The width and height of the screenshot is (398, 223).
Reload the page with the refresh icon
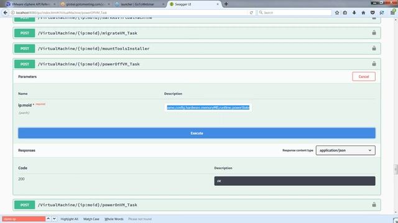(x=251, y=12)
